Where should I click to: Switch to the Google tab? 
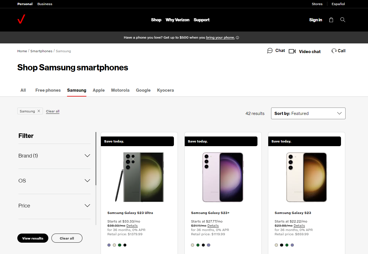(x=143, y=90)
